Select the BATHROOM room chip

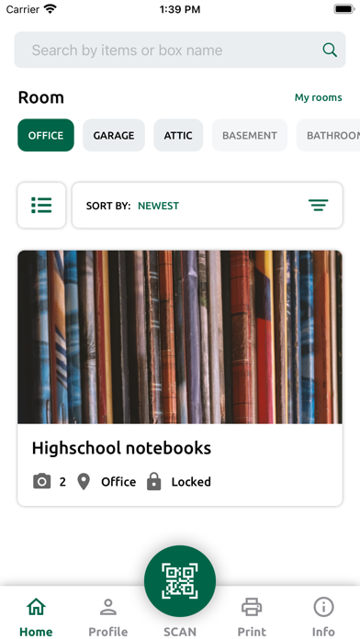pos(328,135)
